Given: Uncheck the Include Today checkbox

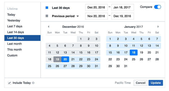Looking at the screenshot, I should (9, 83).
